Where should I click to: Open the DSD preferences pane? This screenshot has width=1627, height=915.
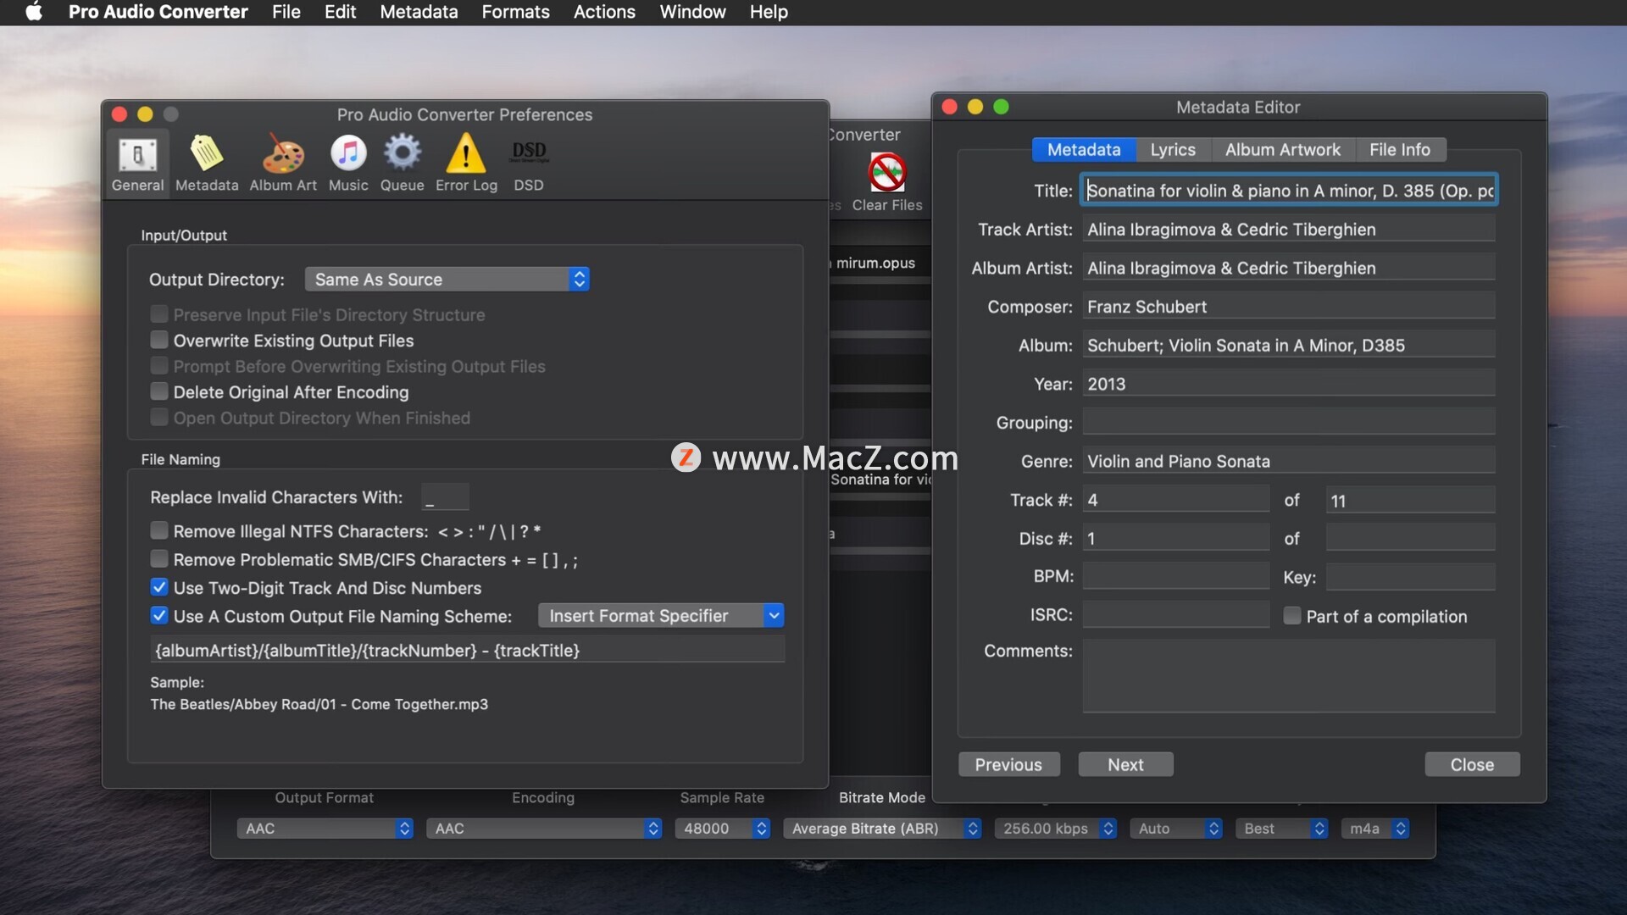click(x=529, y=164)
